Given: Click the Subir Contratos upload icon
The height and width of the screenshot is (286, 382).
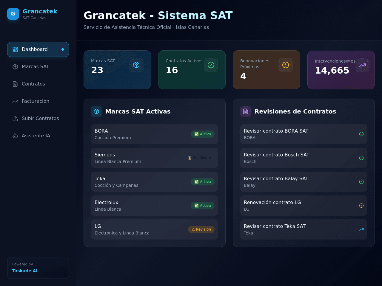Looking at the screenshot, I should coord(15,119).
